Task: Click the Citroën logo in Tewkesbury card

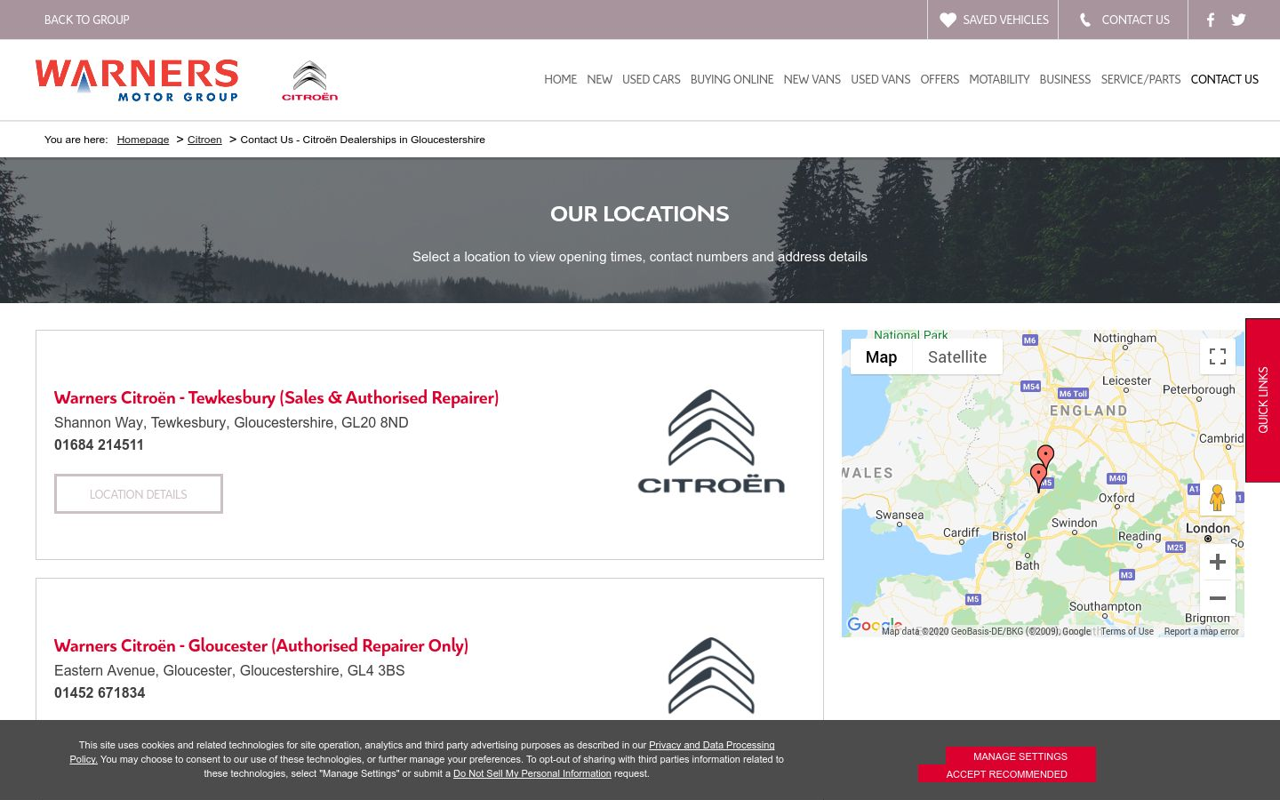Action: (711, 441)
